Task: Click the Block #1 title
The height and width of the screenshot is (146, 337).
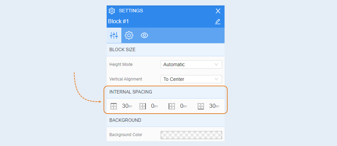Action: tap(118, 21)
